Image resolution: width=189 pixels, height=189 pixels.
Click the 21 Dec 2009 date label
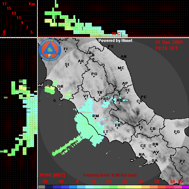coord(169,42)
